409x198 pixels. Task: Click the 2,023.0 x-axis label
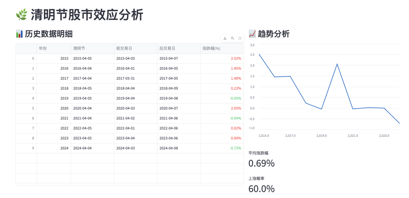coord(384,136)
